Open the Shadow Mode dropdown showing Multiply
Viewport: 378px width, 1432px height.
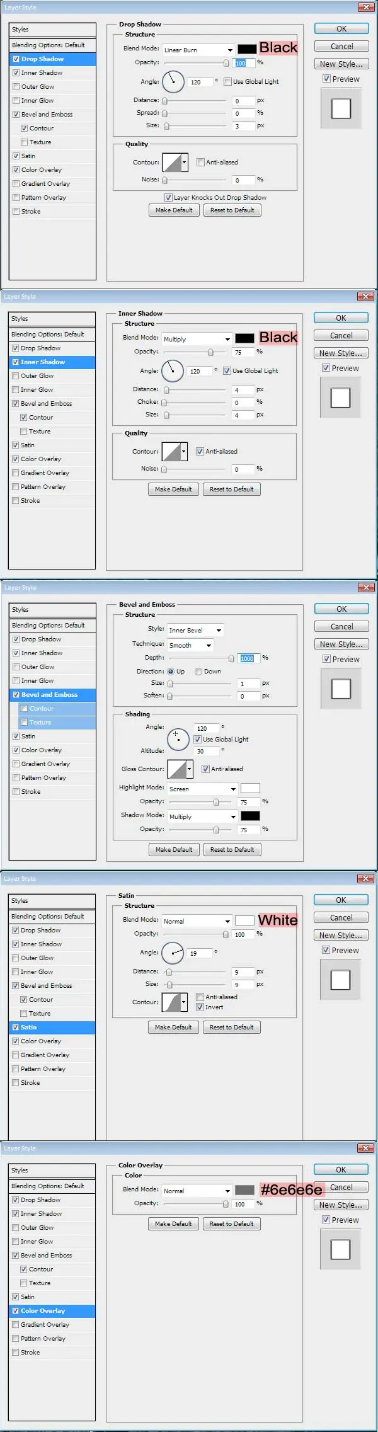coord(202,816)
